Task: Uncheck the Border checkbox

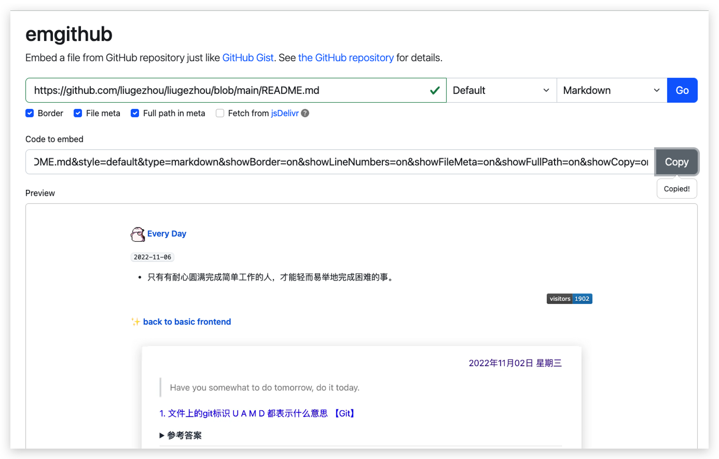Action: 30,113
